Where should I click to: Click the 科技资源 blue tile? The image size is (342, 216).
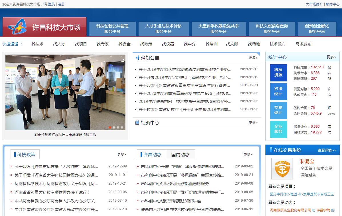[x=278, y=73]
